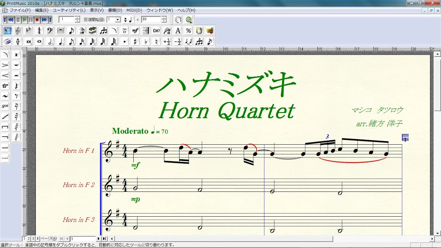Image resolution: width=441 pixels, height=248 pixels.
Task: Choose the half note duration
Action: tap(50, 42)
